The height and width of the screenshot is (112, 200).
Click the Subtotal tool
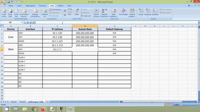click(155, 12)
